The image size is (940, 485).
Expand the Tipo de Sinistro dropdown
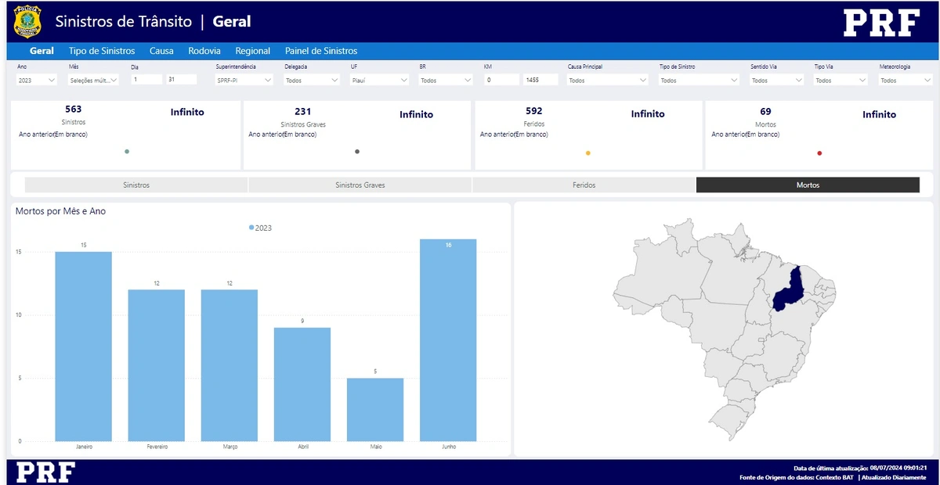coord(700,80)
